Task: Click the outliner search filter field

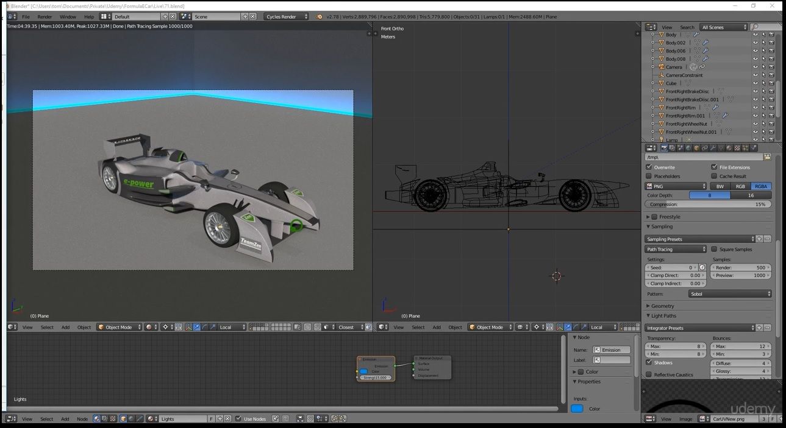Action: [x=767, y=27]
